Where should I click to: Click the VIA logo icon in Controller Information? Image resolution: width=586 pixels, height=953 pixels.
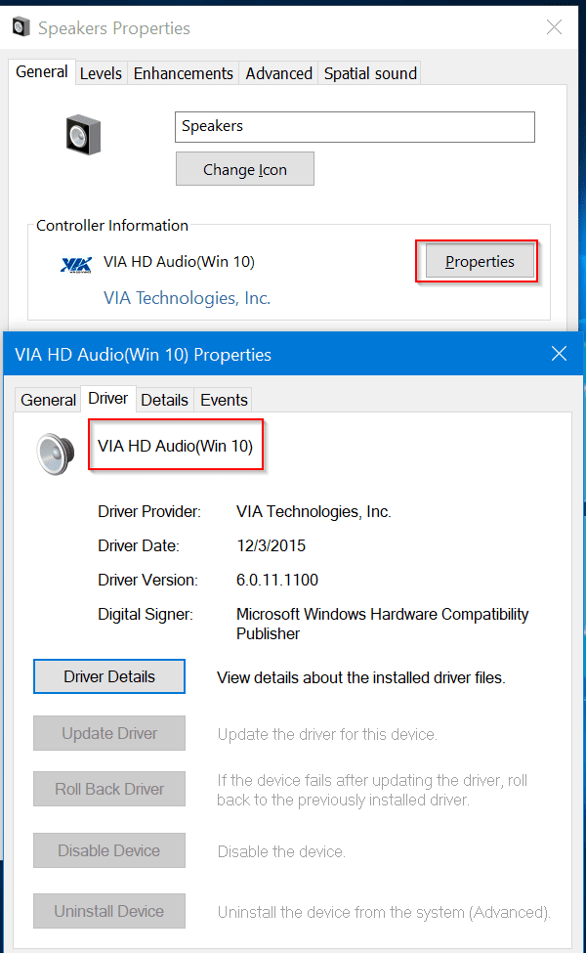pyautogui.click(x=75, y=263)
